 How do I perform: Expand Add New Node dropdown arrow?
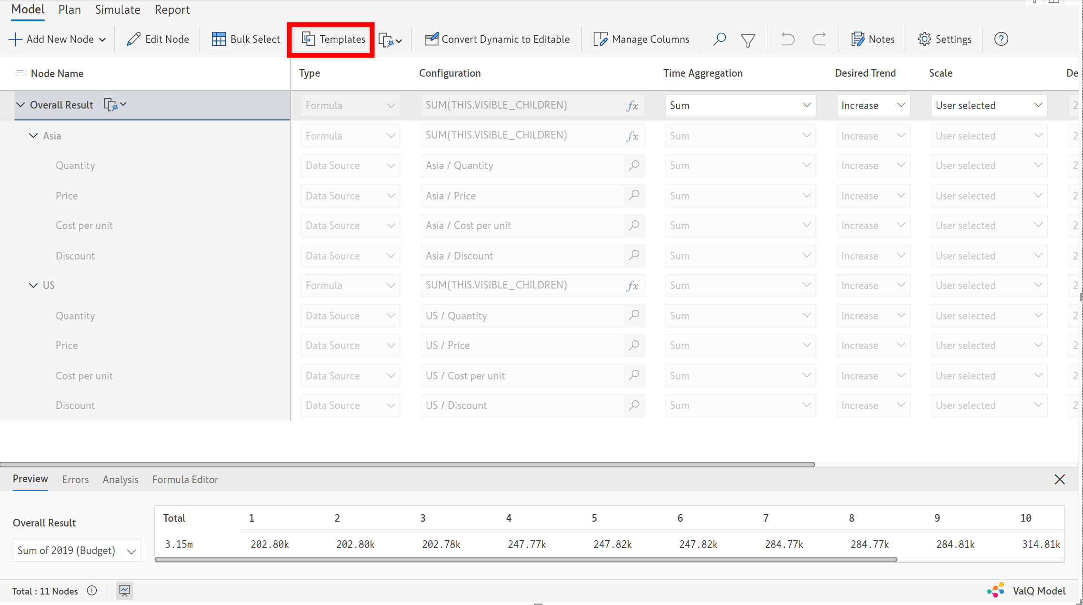(102, 40)
